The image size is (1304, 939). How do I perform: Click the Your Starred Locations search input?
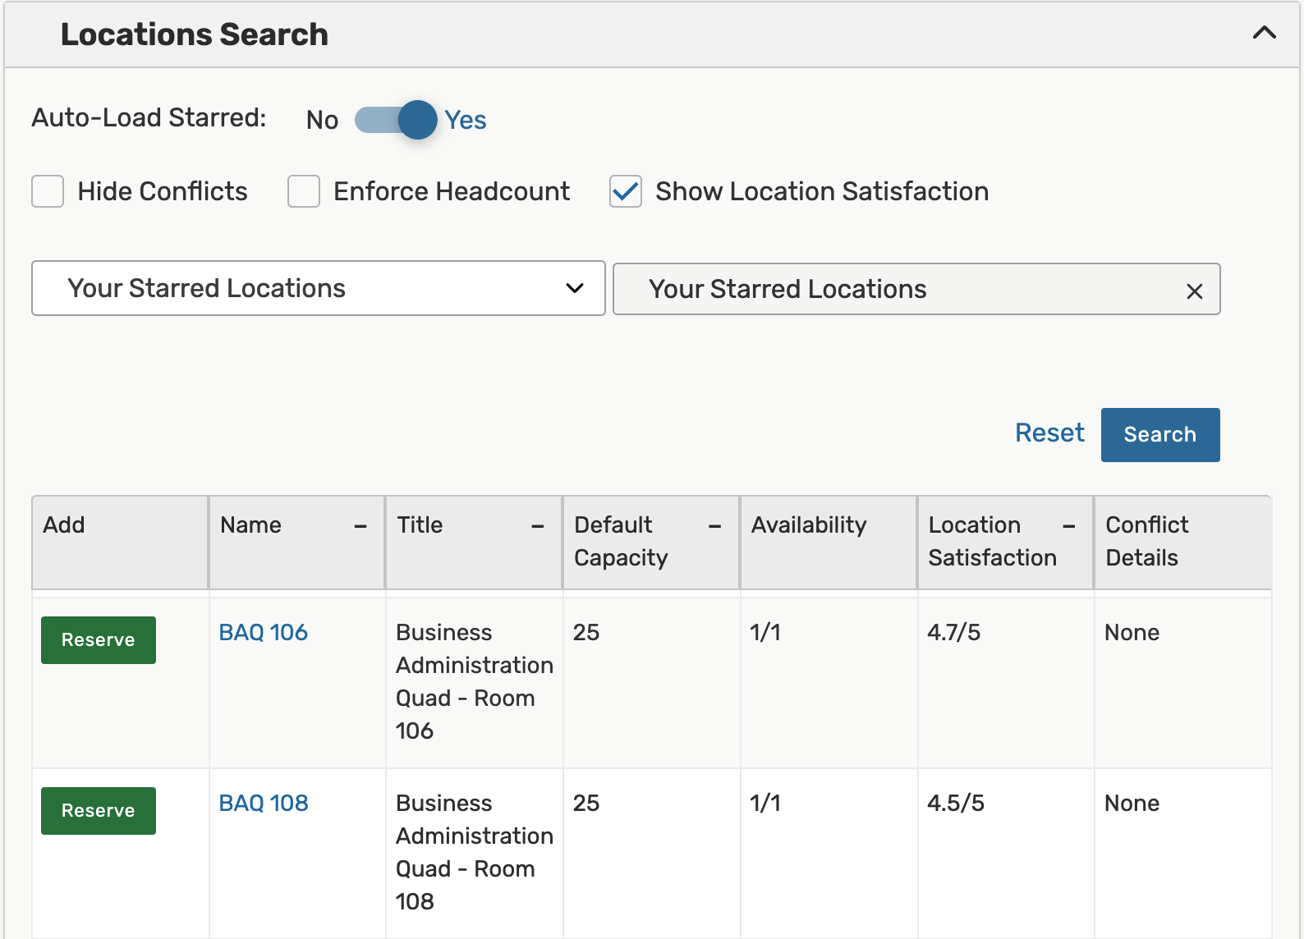tap(895, 289)
